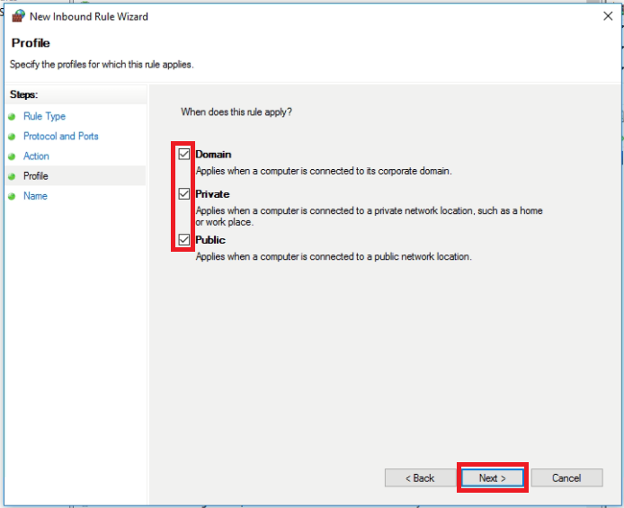Screen dimensions: 624x508
Task: Jump to the Action step
Action: coord(36,156)
